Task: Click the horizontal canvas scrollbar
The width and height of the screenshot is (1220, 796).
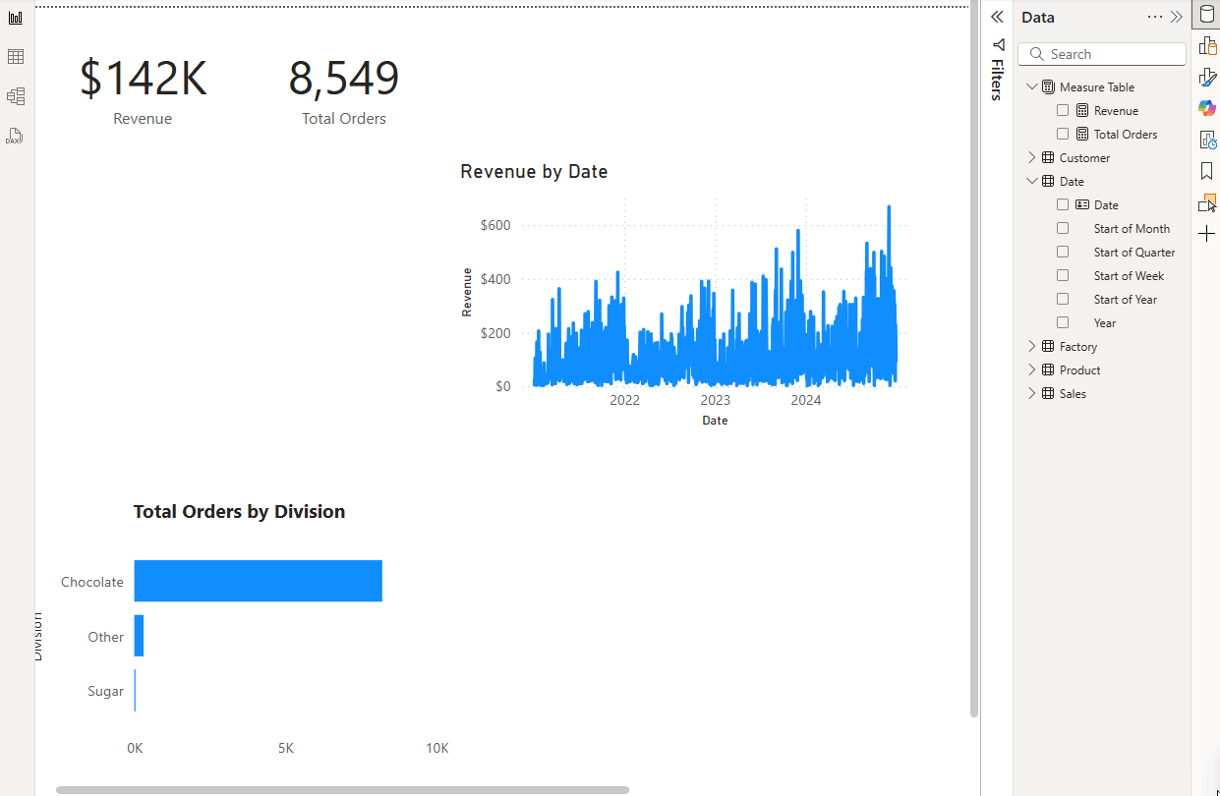Action: [342, 790]
